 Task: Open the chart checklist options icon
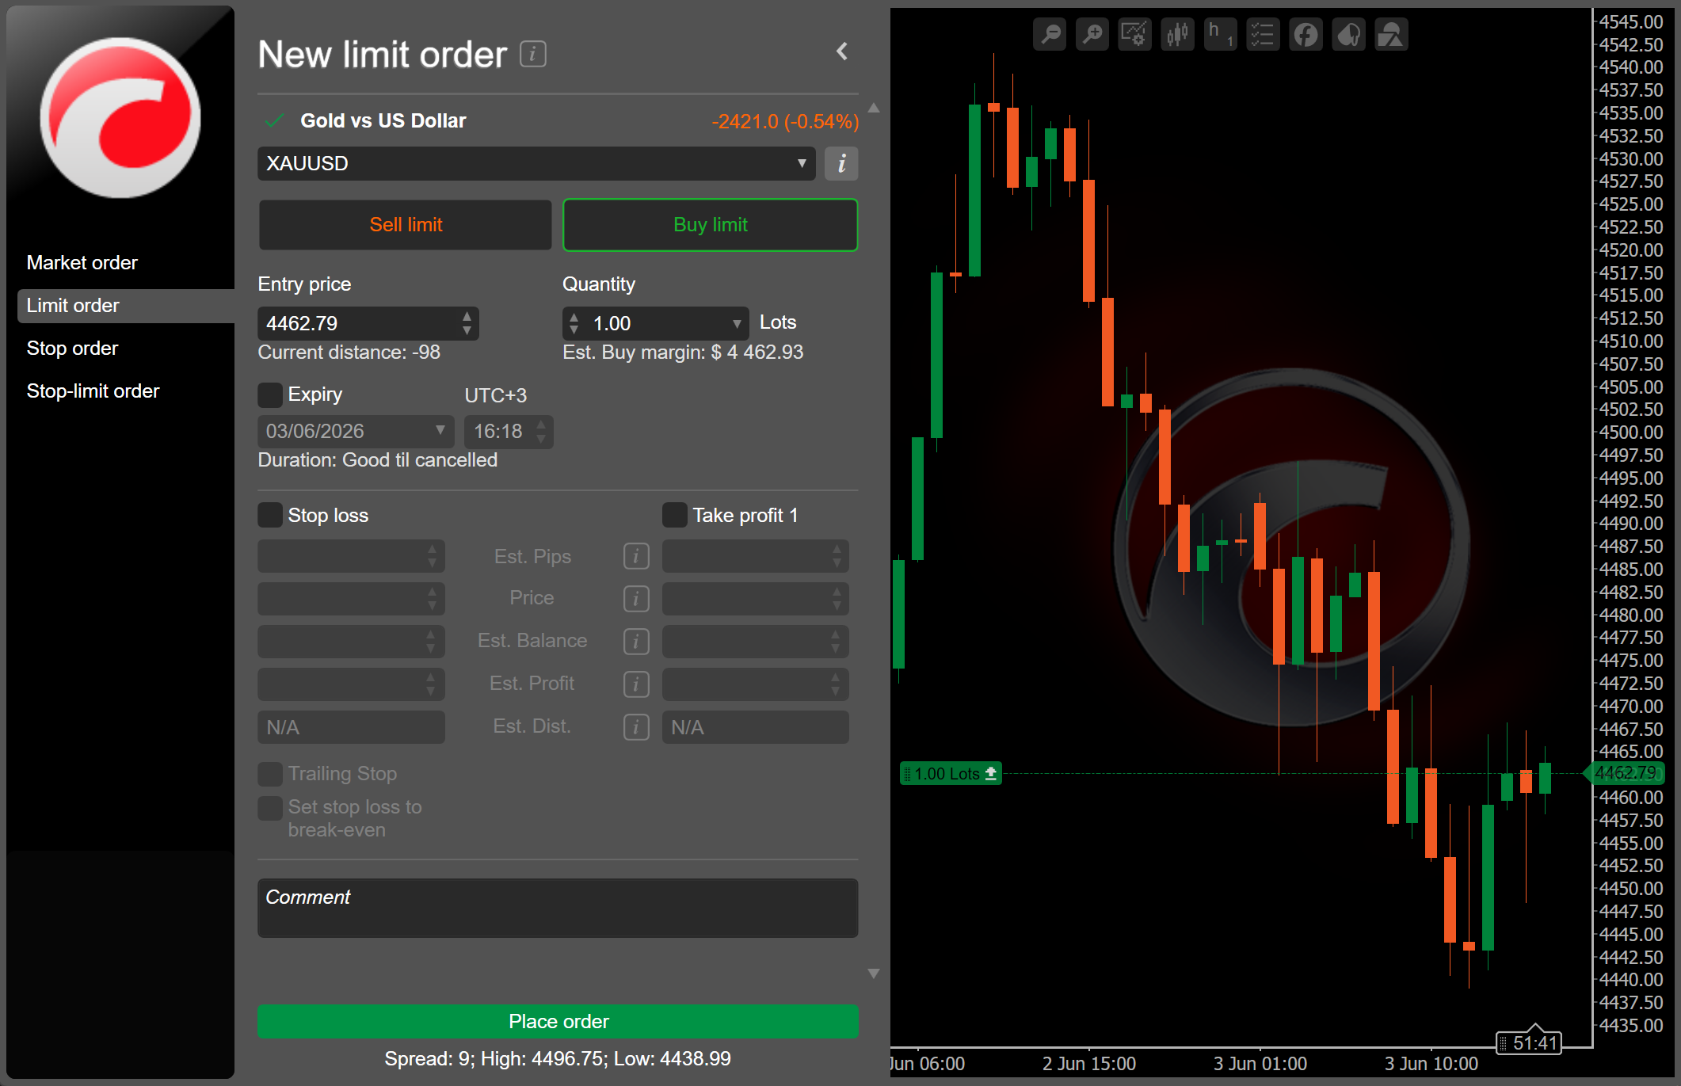coord(1264,34)
